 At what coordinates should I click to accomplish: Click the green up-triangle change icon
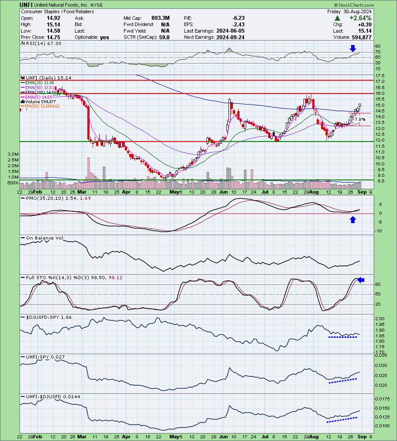(337, 18)
